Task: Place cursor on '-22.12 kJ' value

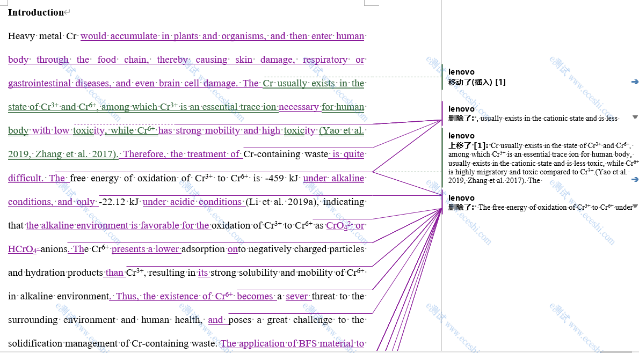Action: (x=119, y=202)
